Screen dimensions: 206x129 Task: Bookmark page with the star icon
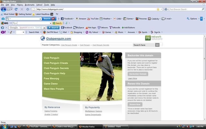coord(158,9)
